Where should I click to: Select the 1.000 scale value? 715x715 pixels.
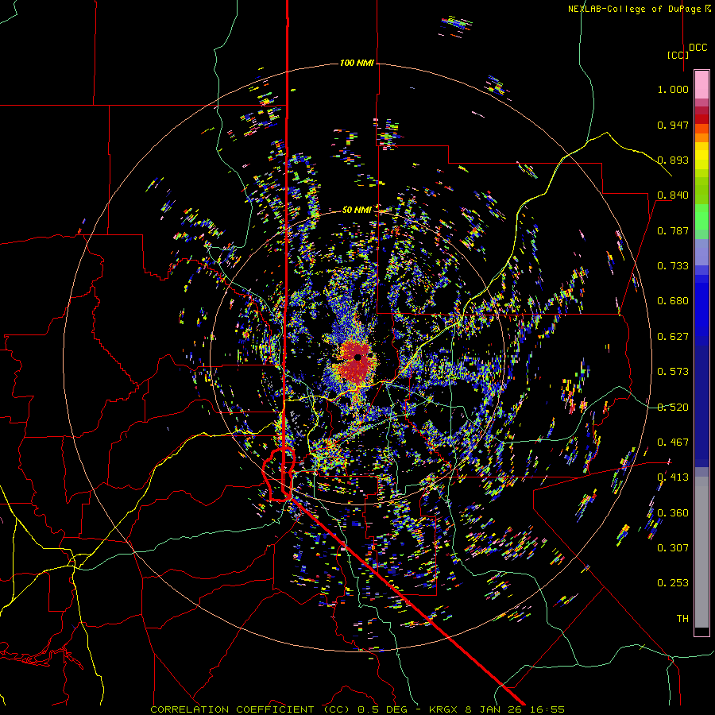pos(673,89)
